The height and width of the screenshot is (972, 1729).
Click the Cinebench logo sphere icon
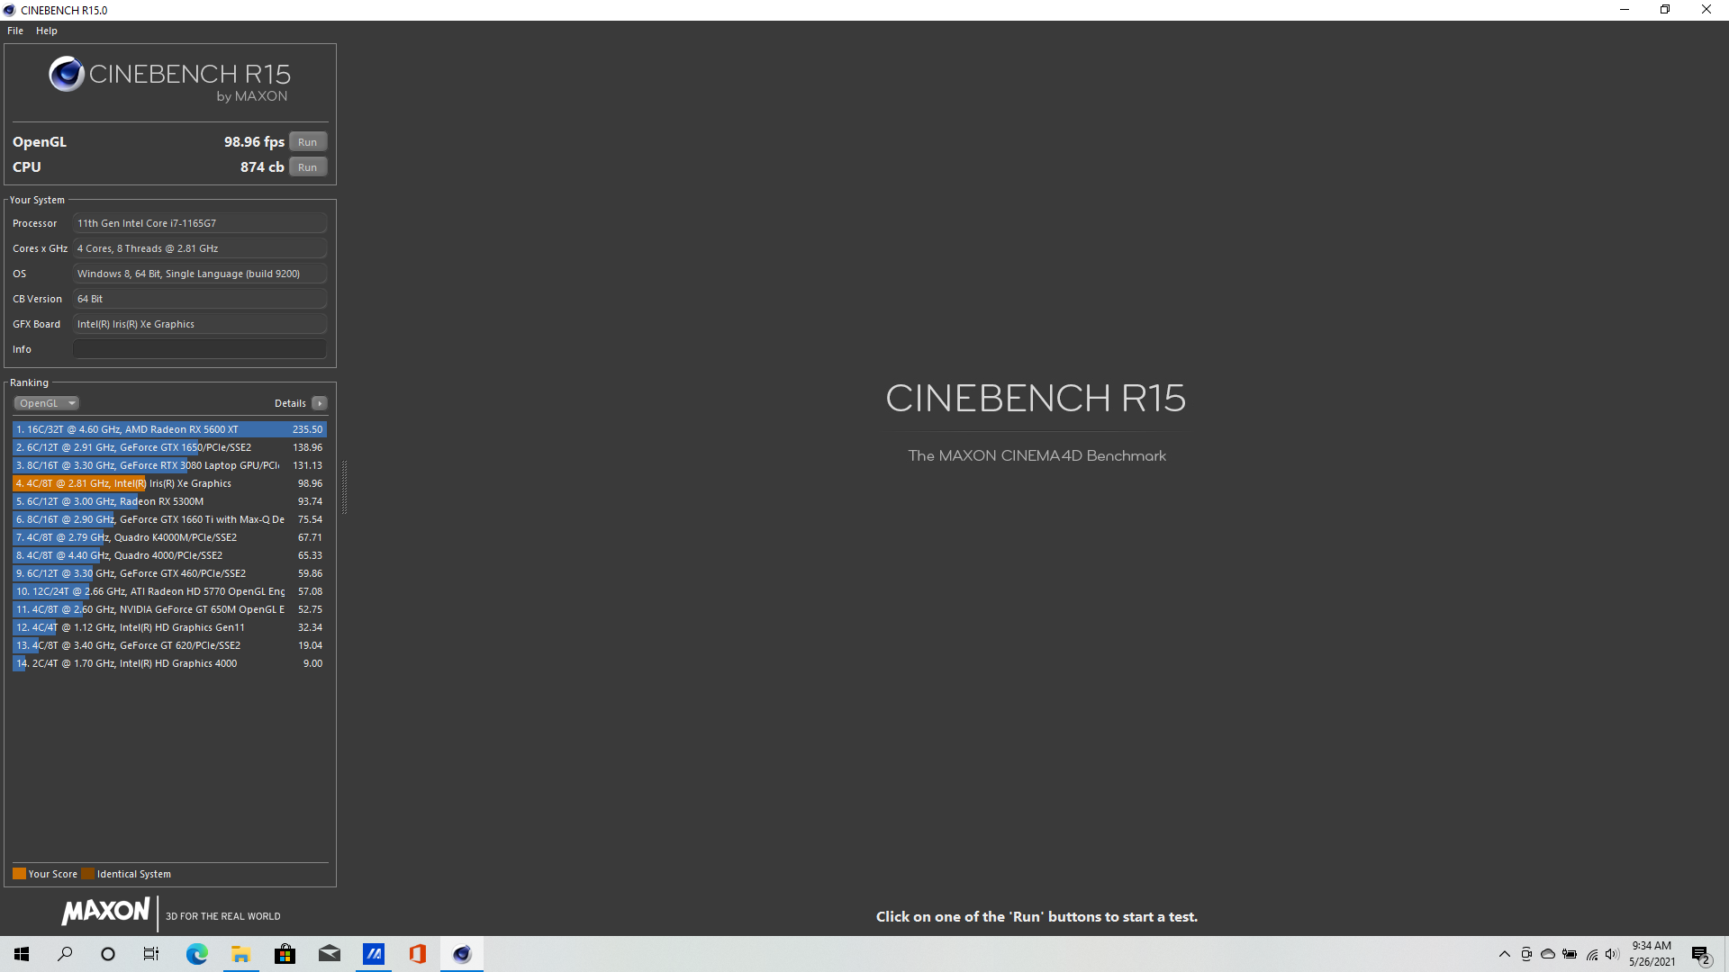67,74
